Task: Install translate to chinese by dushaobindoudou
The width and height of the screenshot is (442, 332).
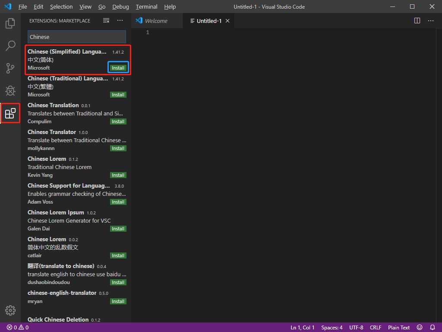Action: tap(118, 282)
